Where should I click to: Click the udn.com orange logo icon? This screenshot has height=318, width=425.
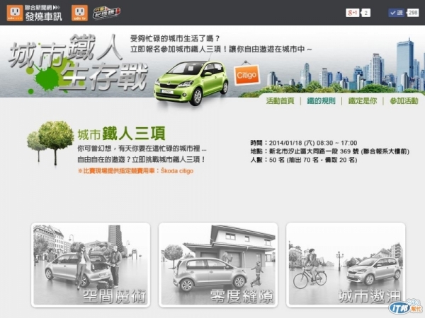pyautogui.click(x=15, y=13)
